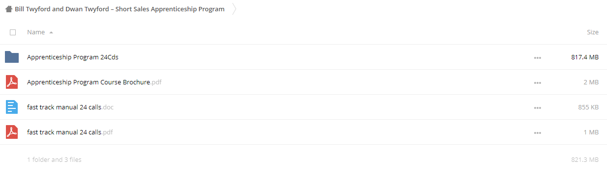607x182 pixels.
Task: Tick the select-all checkbox in header
Action: [x=13, y=32]
